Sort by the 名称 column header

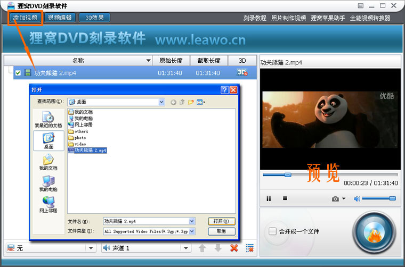coord(78,61)
